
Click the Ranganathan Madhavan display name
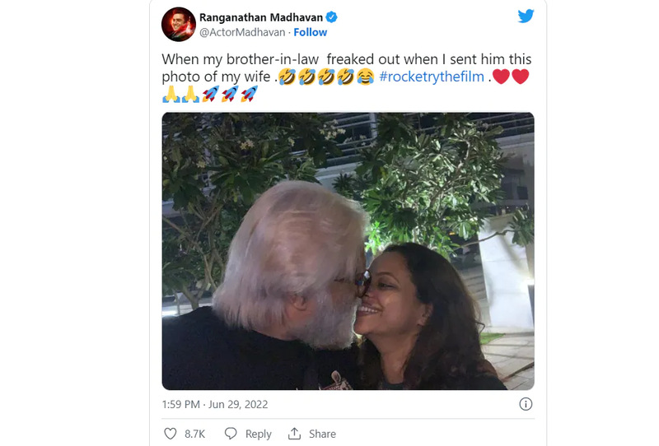261,17
